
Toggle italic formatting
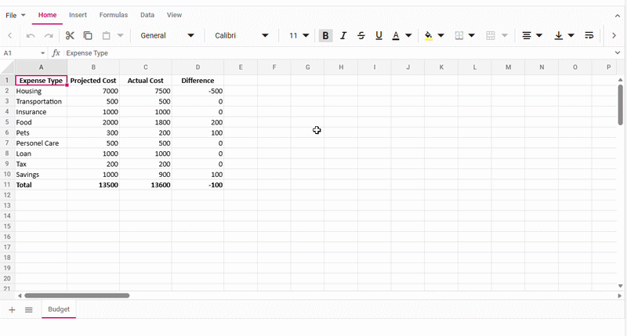tap(343, 35)
